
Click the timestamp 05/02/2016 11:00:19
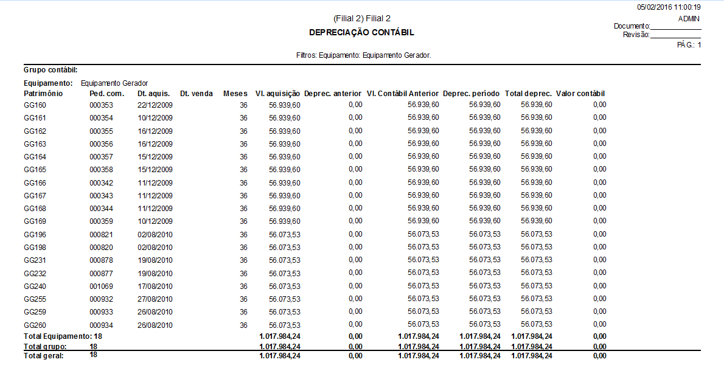[669, 7]
